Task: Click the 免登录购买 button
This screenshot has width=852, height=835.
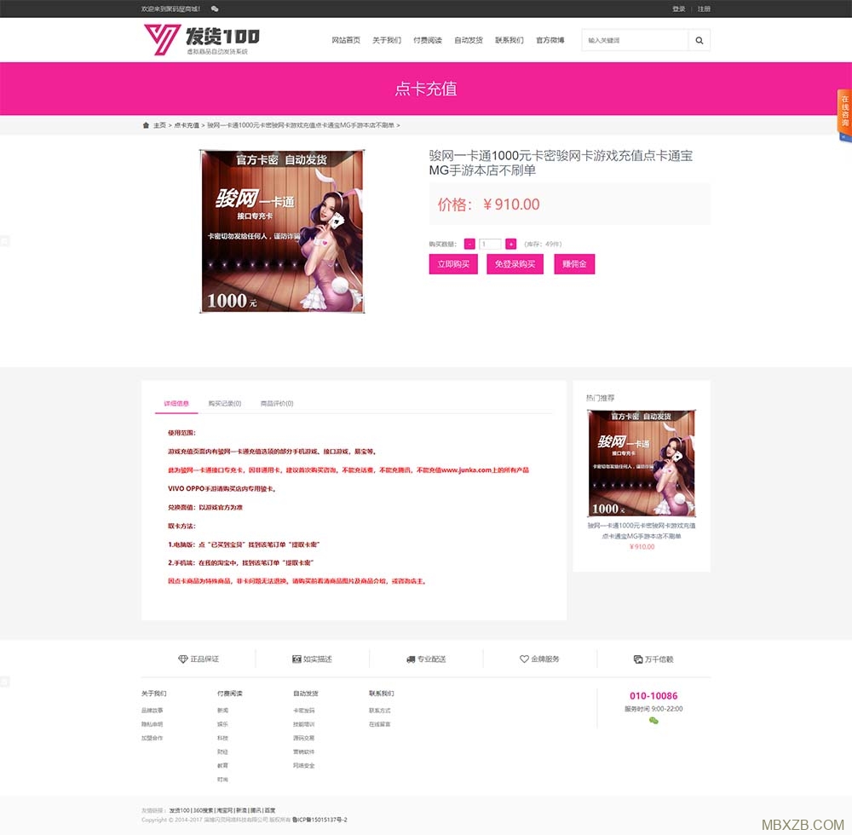Action: [515, 264]
